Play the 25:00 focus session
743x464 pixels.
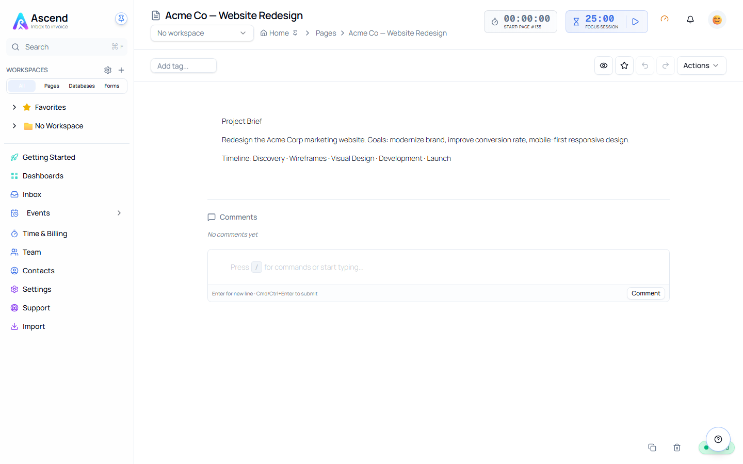(x=636, y=22)
